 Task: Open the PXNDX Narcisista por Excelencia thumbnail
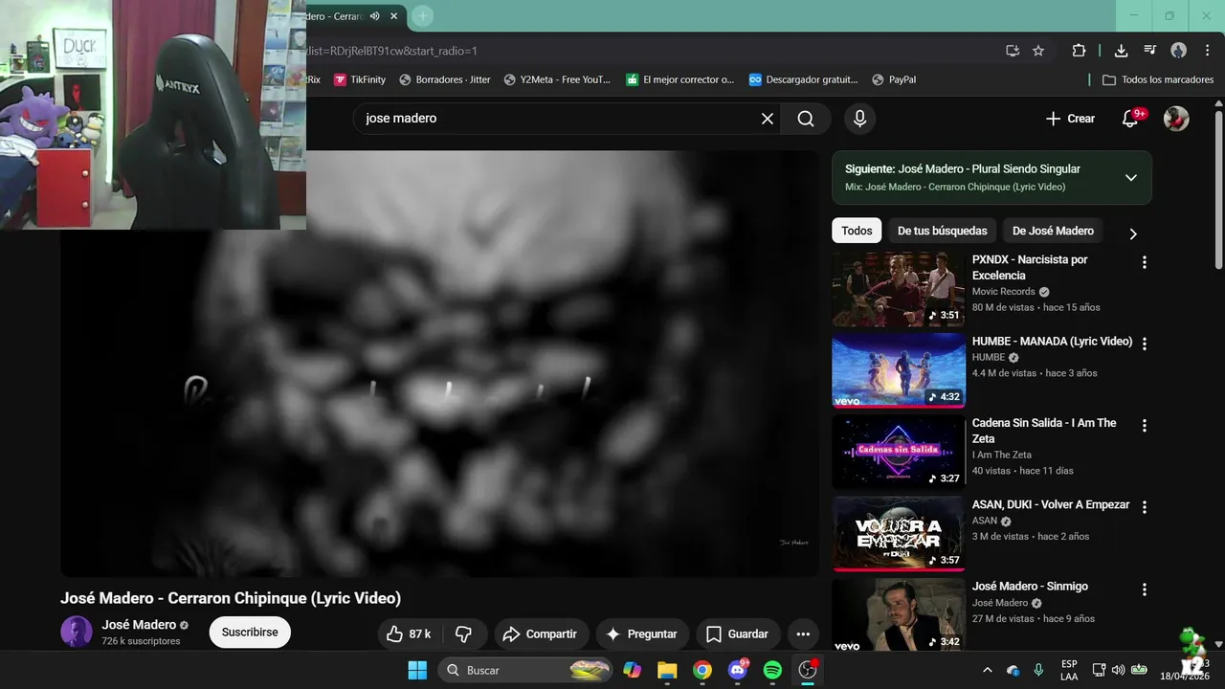coord(899,289)
